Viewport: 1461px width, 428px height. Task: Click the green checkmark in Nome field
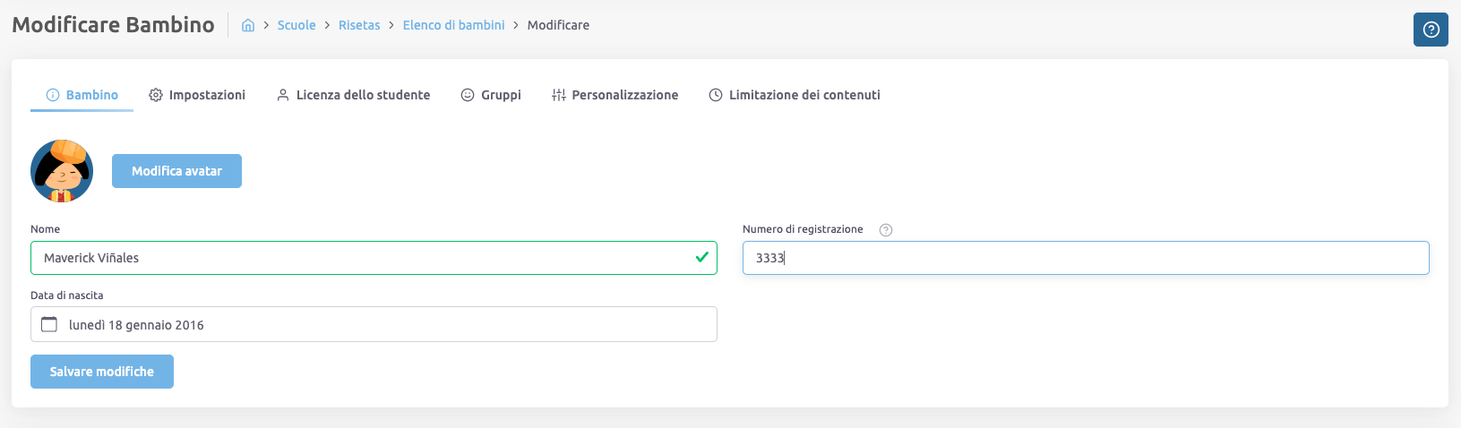click(x=702, y=257)
